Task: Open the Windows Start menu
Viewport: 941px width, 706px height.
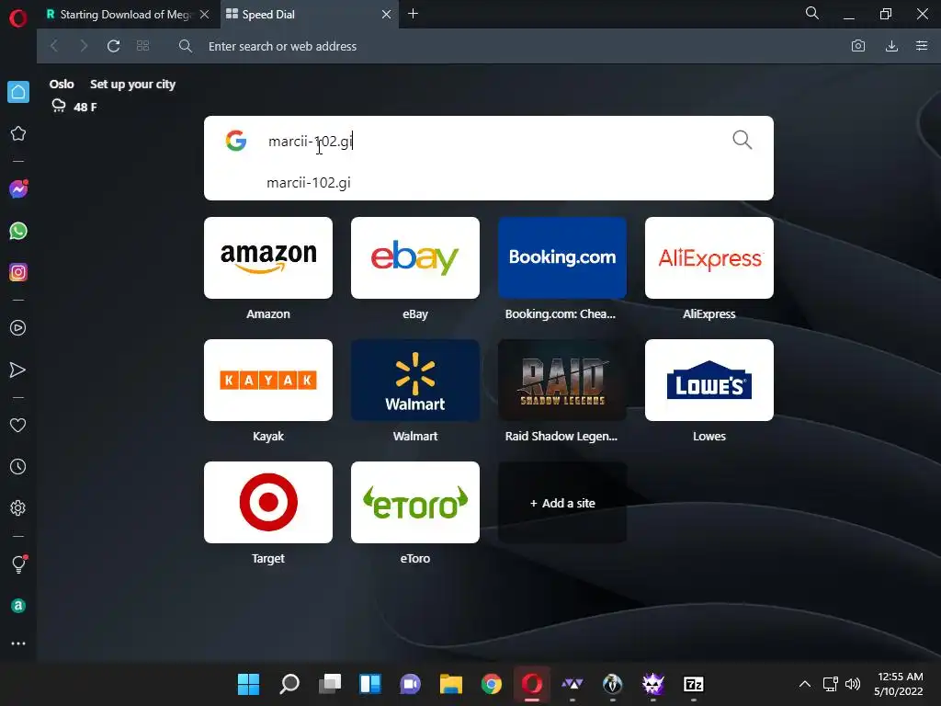Action: point(248,684)
